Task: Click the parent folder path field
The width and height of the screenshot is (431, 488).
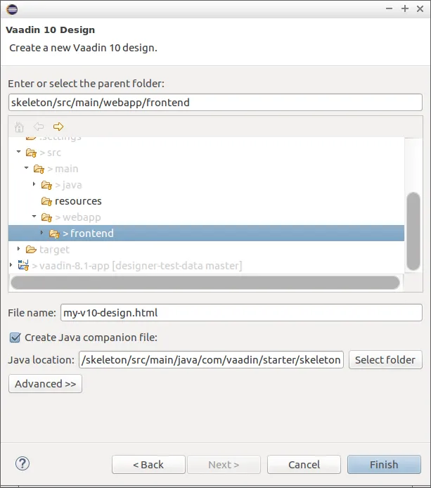Action: (215, 103)
